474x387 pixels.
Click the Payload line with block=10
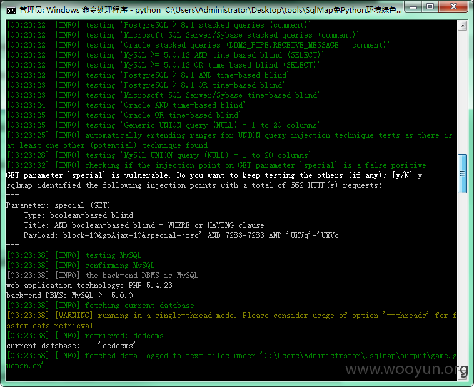click(x=181, y=235)
